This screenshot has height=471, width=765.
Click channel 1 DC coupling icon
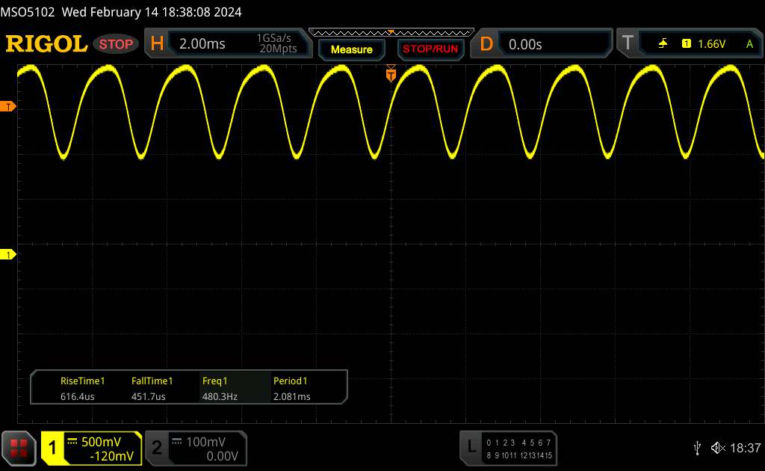(72, 441)
